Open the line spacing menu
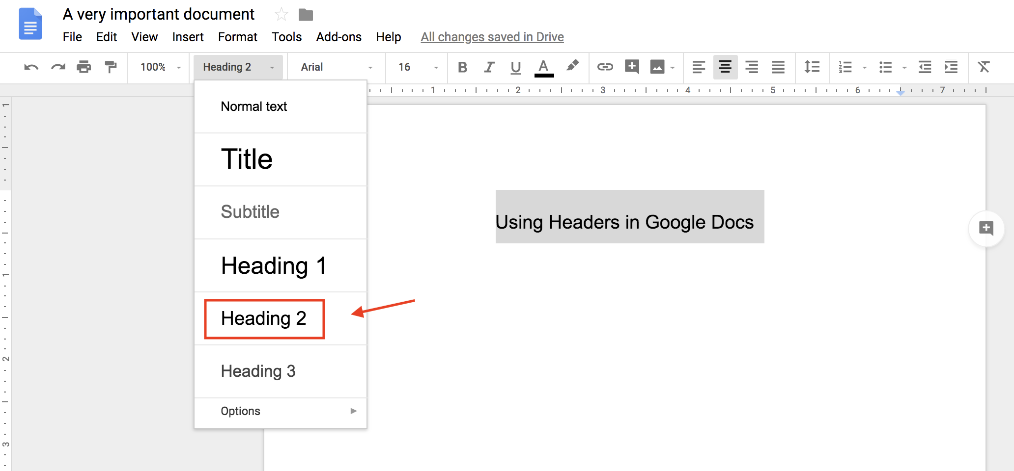 pos(812,67)
